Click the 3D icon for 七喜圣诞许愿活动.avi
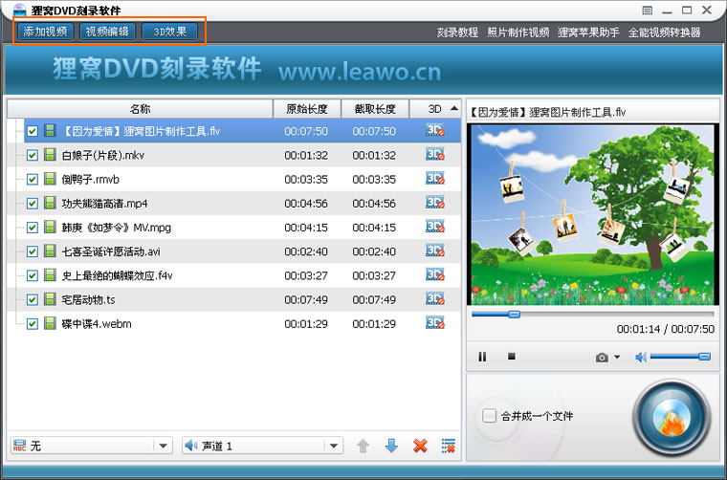 tap(435, 251)
